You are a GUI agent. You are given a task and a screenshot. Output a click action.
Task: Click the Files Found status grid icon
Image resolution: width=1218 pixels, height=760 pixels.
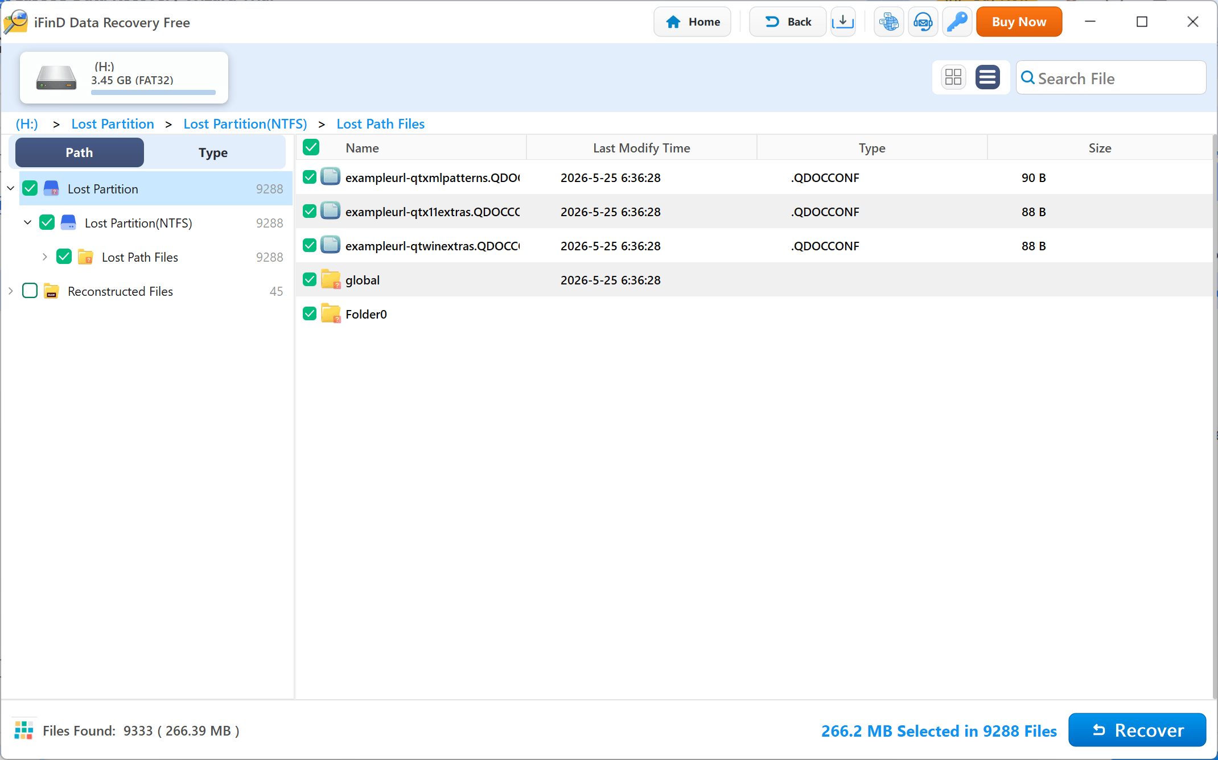pos(24,730)
